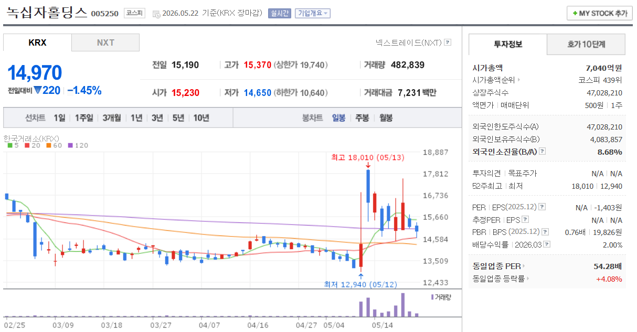Click the 실시간 real-time badge
Screen dimensions: 637x332
(279, 14)
